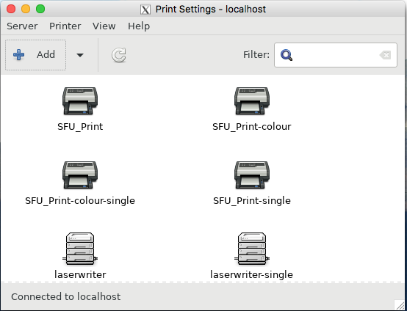
Task: Click the Connected to localhost status text
Action: pos(65,297)
